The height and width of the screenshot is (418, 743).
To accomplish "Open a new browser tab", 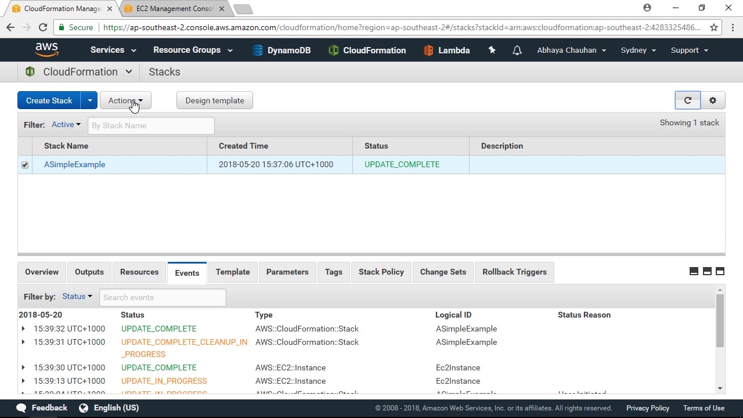I will coord(243,9).
